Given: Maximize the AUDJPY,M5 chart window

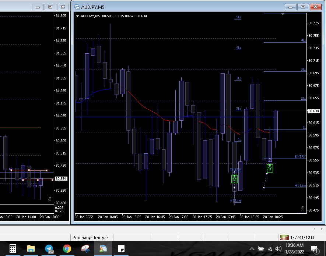Looking at the screenshot, I should (x=303, y=7).
